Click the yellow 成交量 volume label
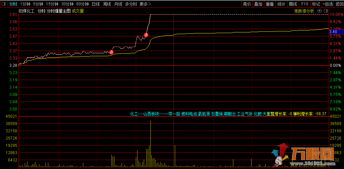This screenshot has width=344, height=169. (78, 11)
